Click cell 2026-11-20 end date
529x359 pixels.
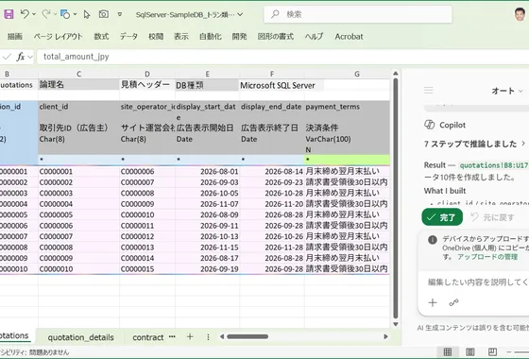point(272,204)
